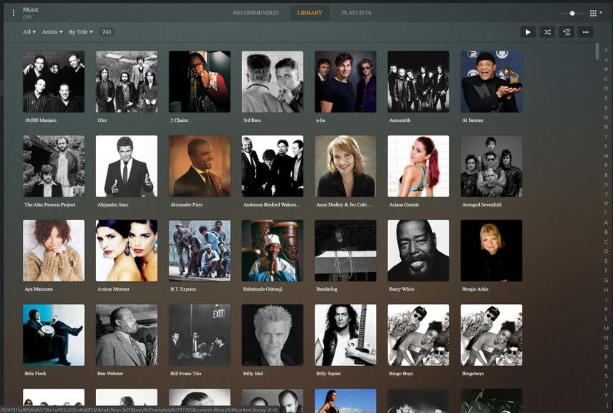Image resolution: width=613 pixels, height=413 pixels.
Task: Click the add to queue icon
Action: [566, 32]
